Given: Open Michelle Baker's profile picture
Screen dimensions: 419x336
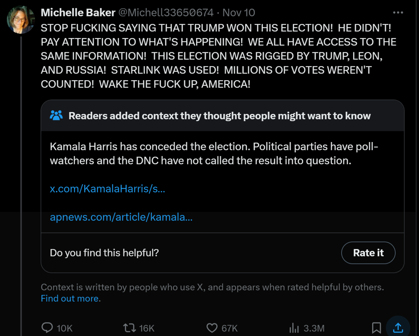Looking at the screenshot, I should pos(21,20).
